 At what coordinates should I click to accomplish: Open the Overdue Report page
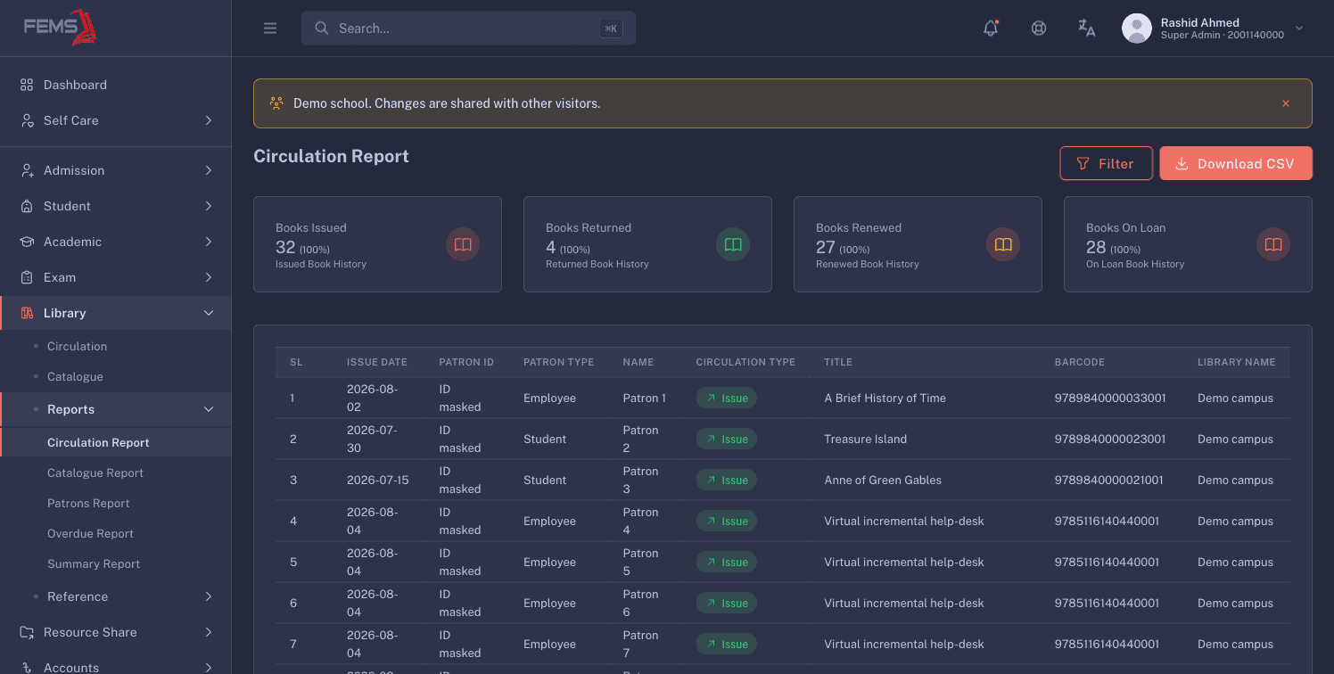click(x=90, y=533)
